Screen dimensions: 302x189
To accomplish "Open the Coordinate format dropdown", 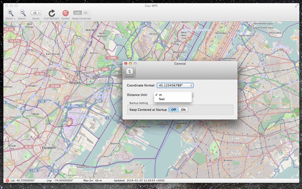I will click(x=175, y=85).
